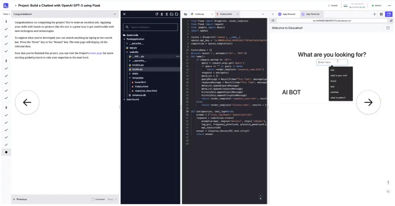
Task: Open the top-right three-dot menu
Action: pos(389,5)
